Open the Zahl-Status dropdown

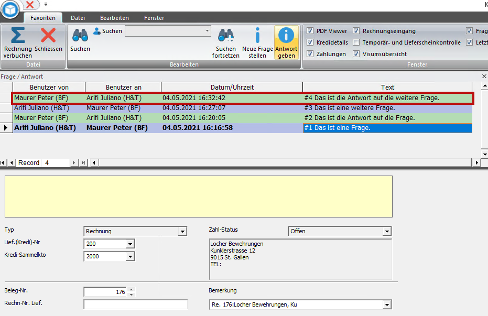pos(387,232)
